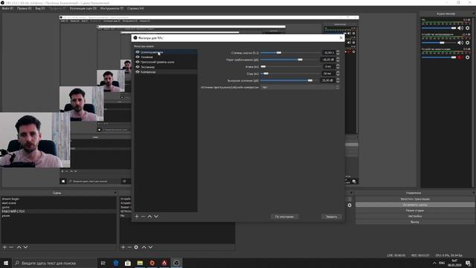Viewport: 476px width, 268px height.
Task: Open the Tools menu
Action: [112, 8]
